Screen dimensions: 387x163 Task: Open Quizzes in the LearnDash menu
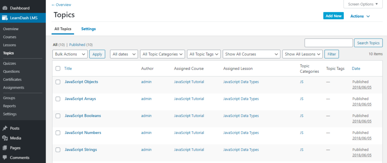(9, 63)
